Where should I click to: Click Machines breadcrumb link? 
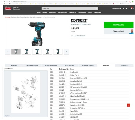[x=14, y=17]
